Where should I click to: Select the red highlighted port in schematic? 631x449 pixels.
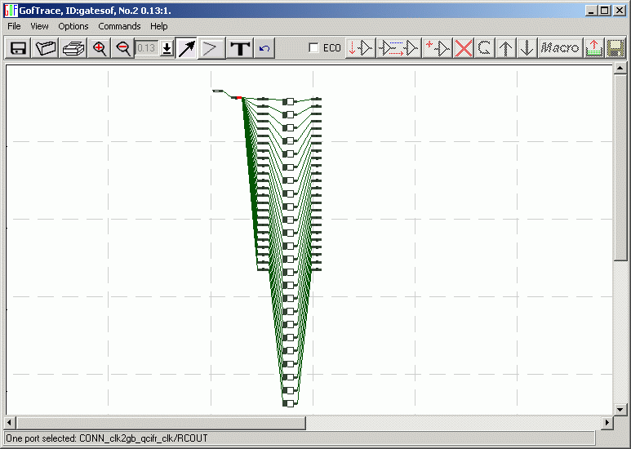click(x=239, y=98)
